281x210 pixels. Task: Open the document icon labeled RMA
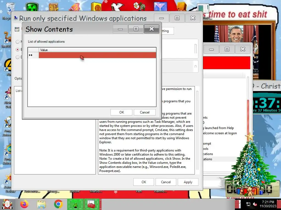click(x=203, y=8)
